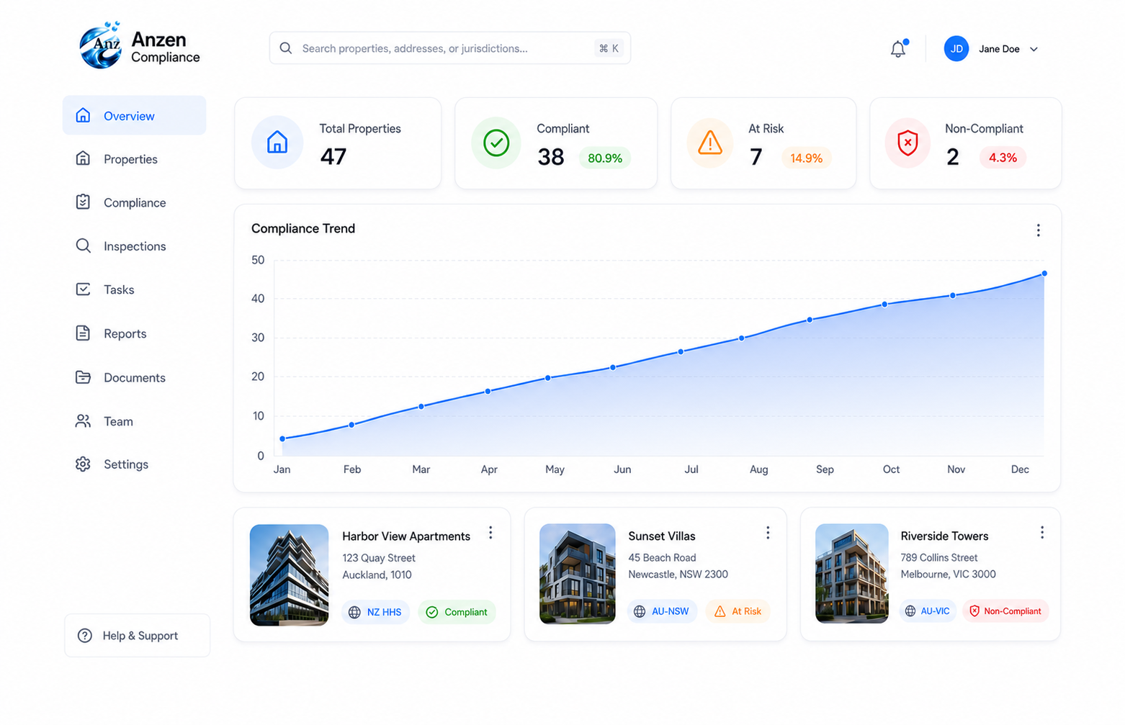Open the Riverside Towers building thumbnail
Viewport: 1125px width, 725px height.
(x=851, y=573)
